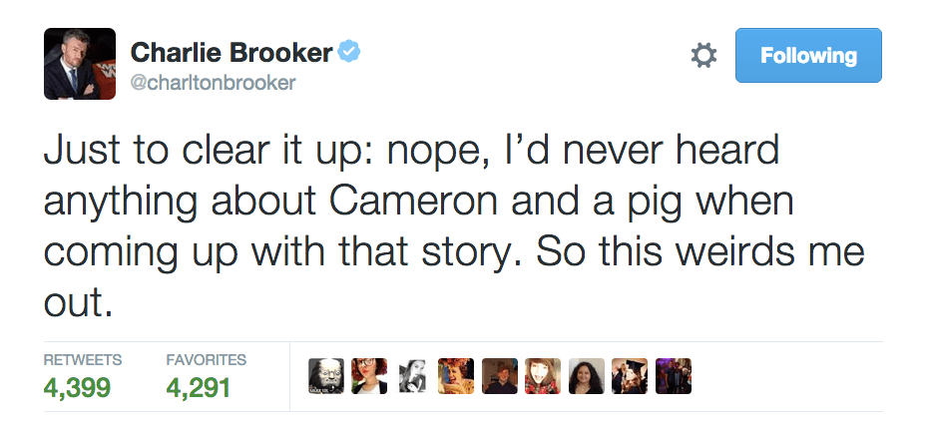Open the plaid scarf avatar
The width and height of the screenshot is (927, 423).
pyautogui.click(x=543, y=376)
